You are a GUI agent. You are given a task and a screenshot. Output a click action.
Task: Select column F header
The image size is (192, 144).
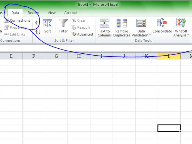pos(34,56)
